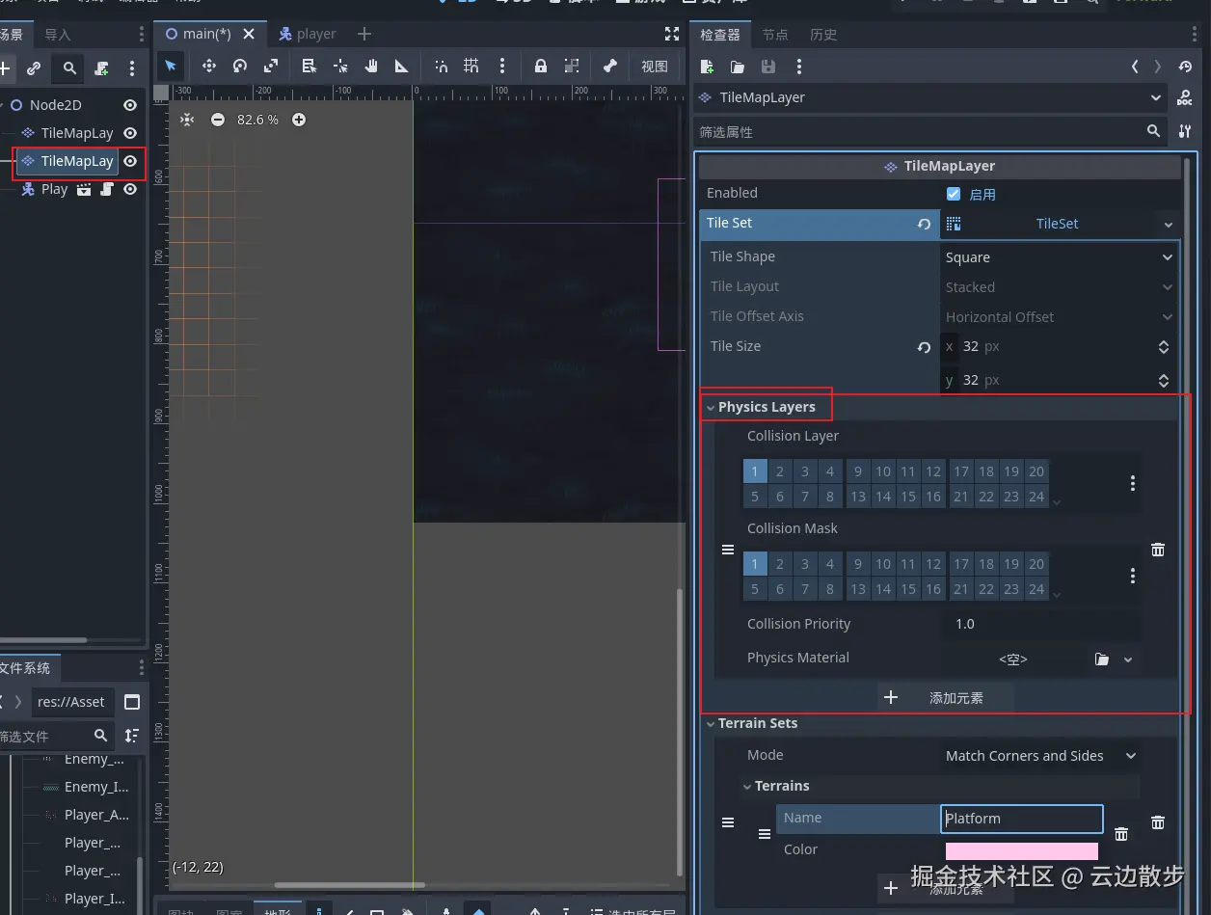Screen dimensions: 1211x915
Task: Open class documentation with the DOC icon
Action: click(x=1185, y=97)
